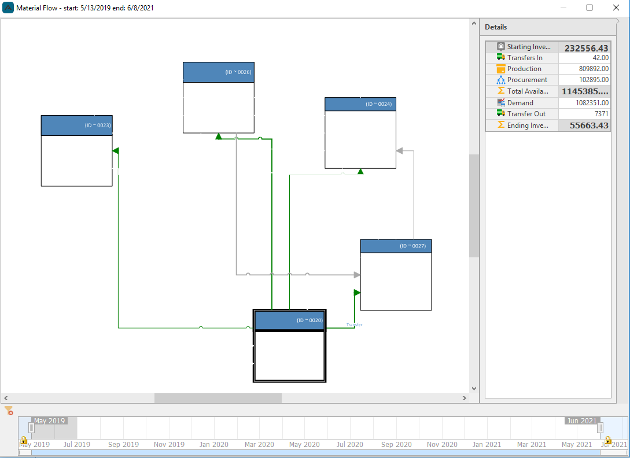
Task: Click the right lock icon on timeline
Action: [x=608, y=440]
